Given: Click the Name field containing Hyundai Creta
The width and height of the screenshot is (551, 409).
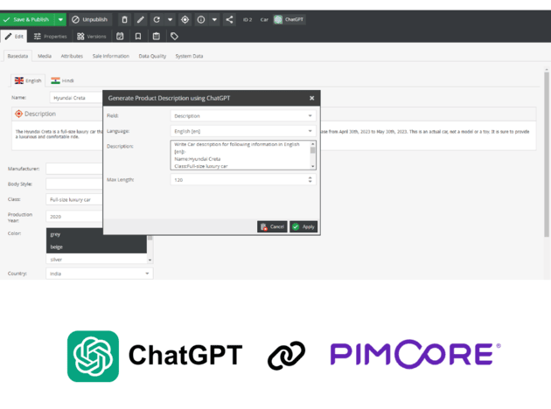Looking at the screenshot, I should tap(76, 98).
